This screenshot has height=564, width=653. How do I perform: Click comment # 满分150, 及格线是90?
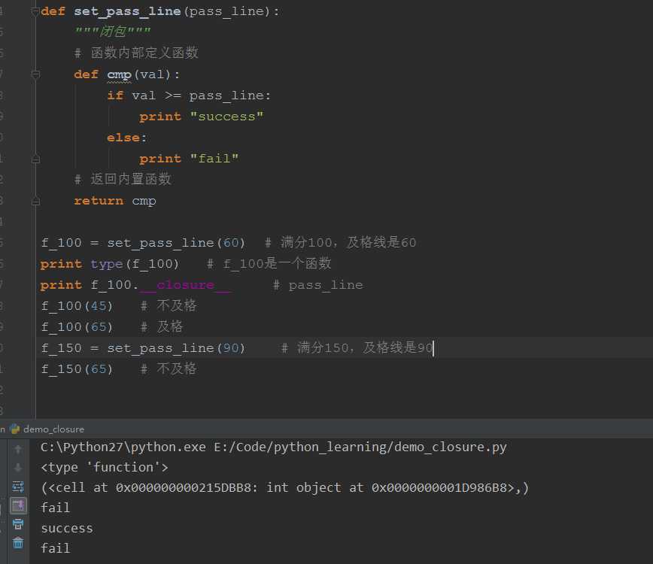pyautogui.click(x=357, y=347)
